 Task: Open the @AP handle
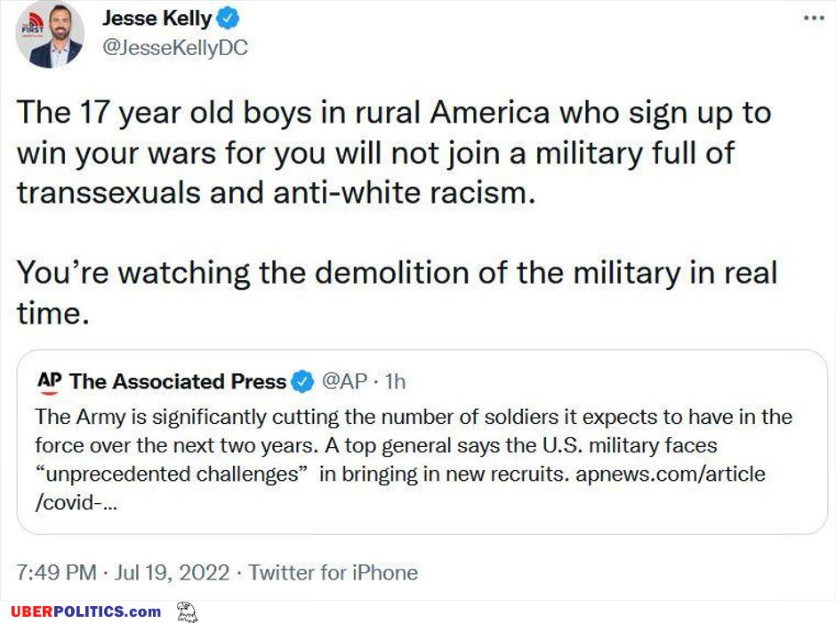[x=344, y=381]
